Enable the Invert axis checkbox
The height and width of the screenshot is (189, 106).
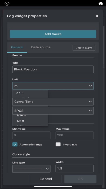58,144
